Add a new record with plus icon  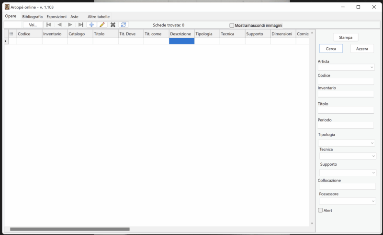91,25
